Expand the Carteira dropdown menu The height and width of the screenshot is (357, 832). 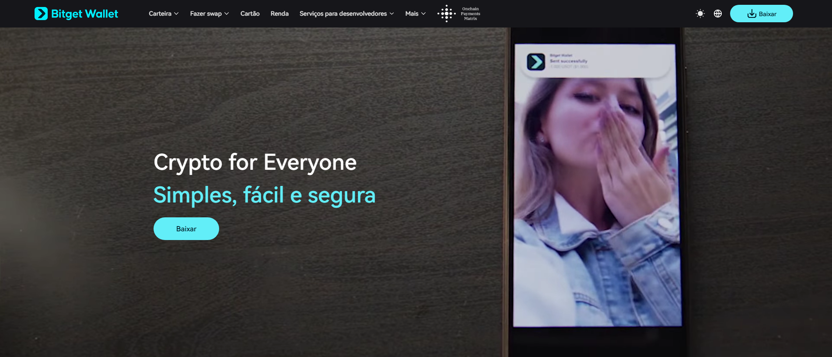coord(164,14)
